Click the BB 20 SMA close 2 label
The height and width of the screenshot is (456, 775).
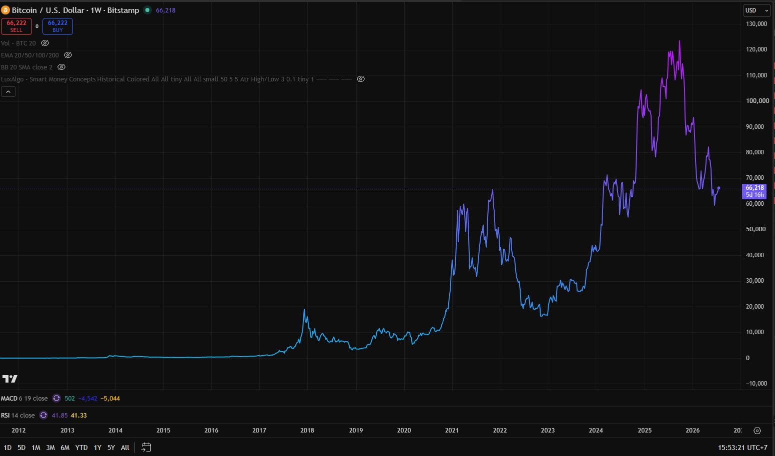point(26,67)
